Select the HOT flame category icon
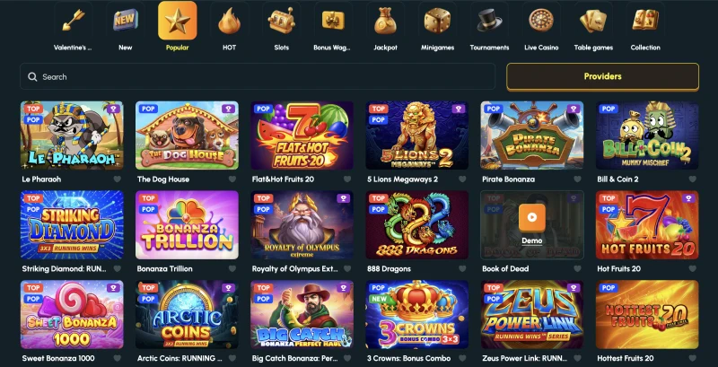The height and width of the screenshot is (367, 718). [230, 21]
